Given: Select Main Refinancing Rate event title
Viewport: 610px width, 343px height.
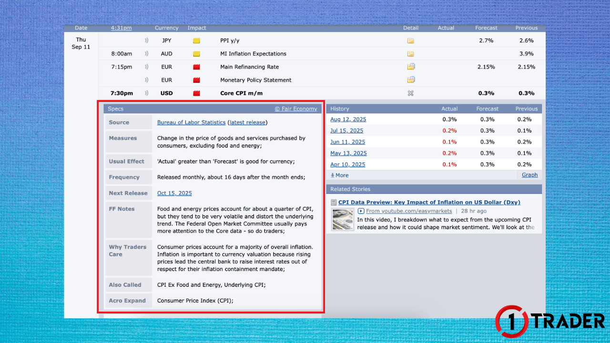Looking at the screenshot, I should (x=249, y=67).
